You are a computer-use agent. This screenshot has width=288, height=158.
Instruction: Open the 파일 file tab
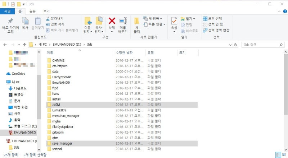7,11
